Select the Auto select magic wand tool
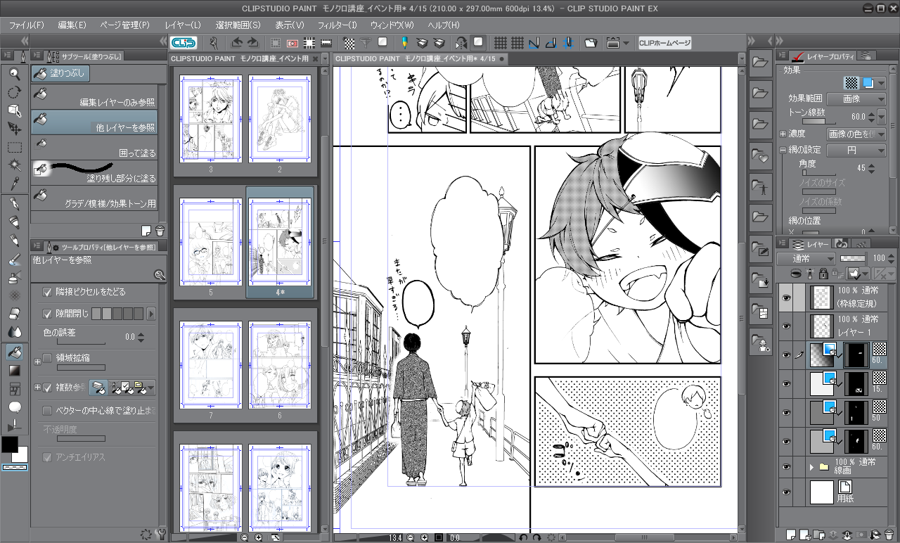The image size is (900, 543). [x=14, y=165]
